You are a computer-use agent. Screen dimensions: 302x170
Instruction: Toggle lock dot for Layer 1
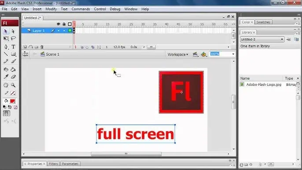pos(64,31)
